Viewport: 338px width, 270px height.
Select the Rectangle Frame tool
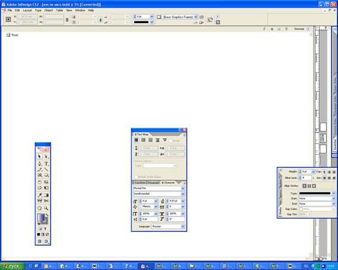point(39,175)
